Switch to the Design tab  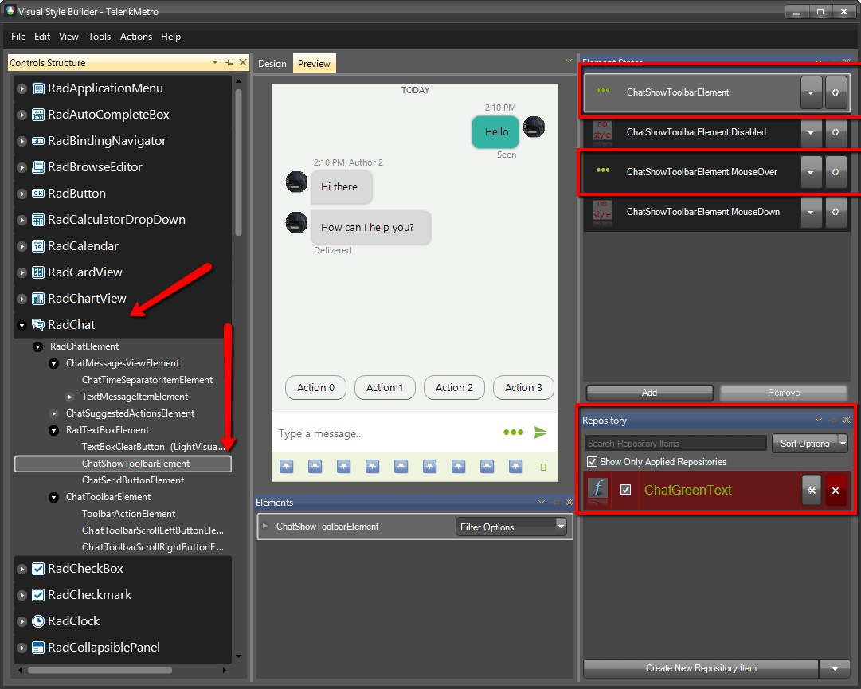(272, 63)
